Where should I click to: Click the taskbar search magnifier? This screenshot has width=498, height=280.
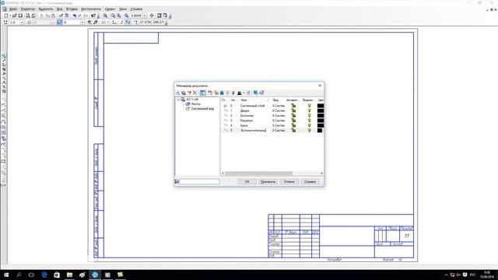[19, 275]
